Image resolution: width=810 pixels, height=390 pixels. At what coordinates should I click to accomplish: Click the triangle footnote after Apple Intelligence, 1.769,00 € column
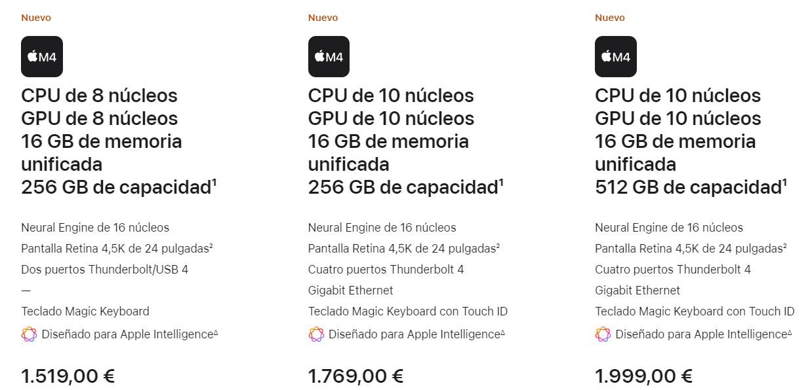503,332
